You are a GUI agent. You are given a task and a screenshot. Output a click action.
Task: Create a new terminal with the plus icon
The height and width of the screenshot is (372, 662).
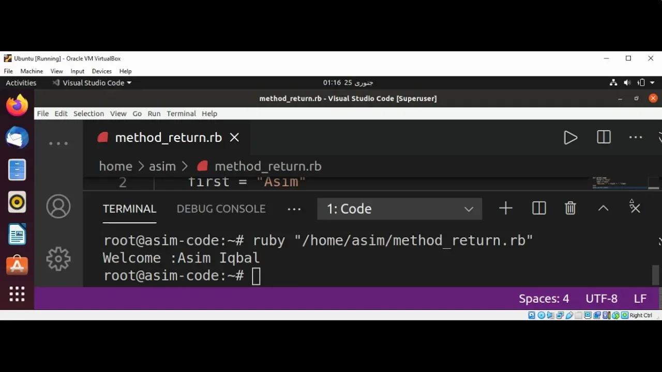click(x=505, y=208)
